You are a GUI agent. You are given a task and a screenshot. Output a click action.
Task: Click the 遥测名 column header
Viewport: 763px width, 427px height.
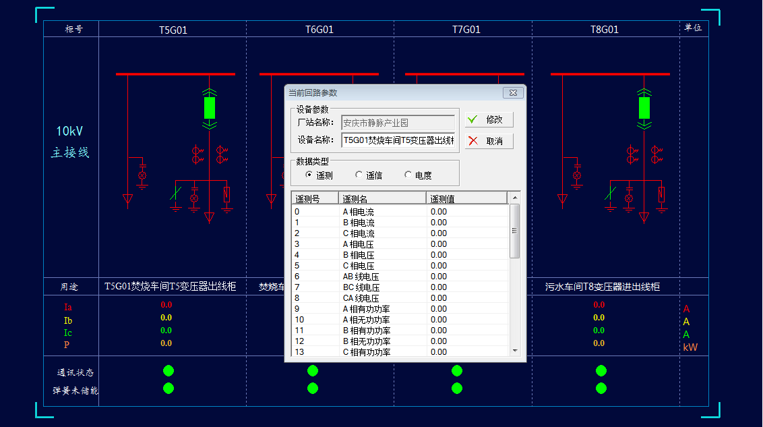pyautogui.click(x=382, y=198)
